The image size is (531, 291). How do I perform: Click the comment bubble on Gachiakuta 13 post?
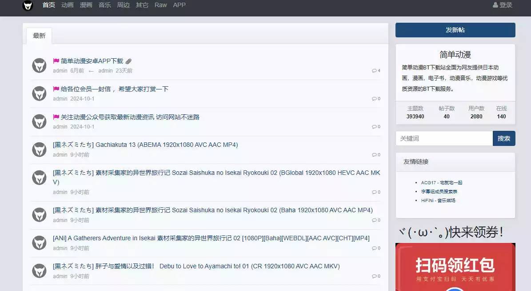[375, 154]
